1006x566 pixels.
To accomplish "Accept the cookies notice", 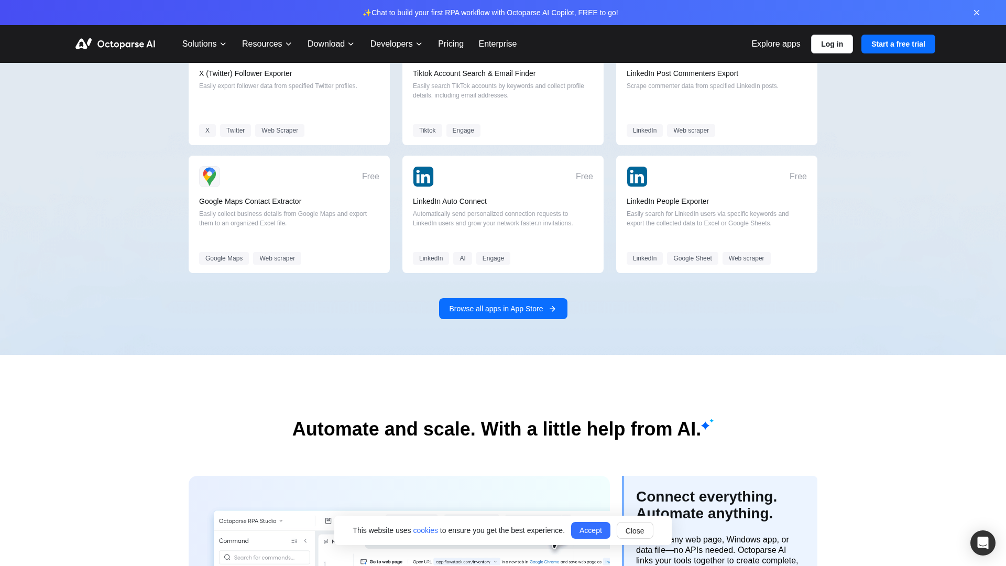I will pos(590,530).
